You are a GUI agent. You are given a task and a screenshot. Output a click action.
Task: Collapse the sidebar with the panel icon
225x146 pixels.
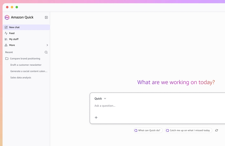[x=46, y=17]
